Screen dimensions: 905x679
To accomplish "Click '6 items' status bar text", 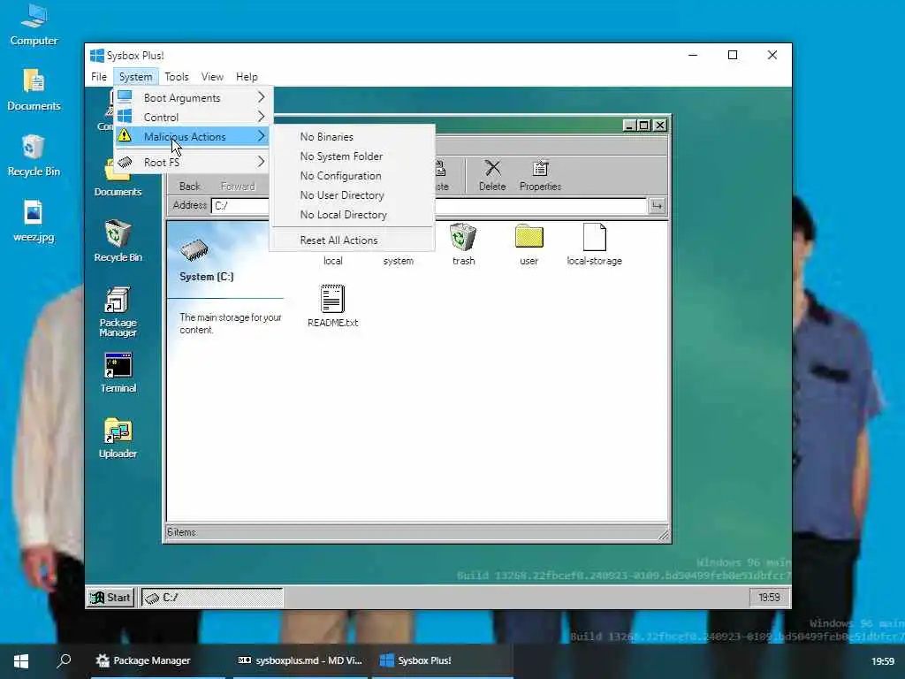I will click(x=181, y=532).
